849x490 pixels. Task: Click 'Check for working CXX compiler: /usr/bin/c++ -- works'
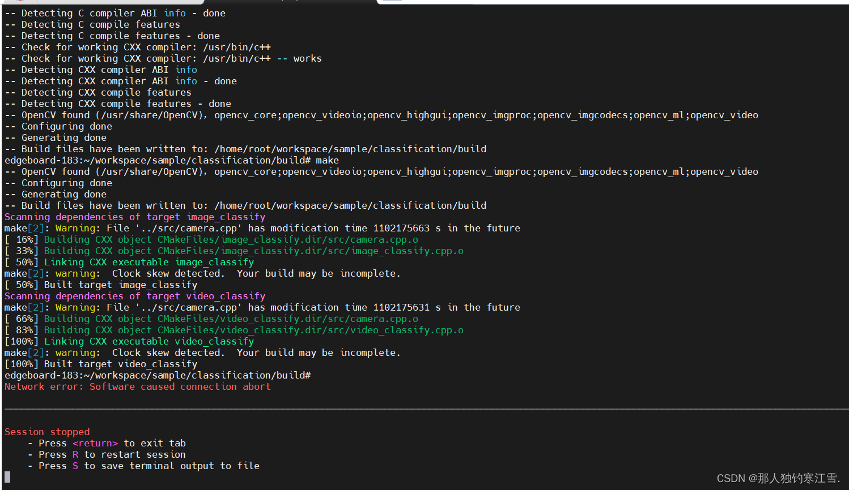[163, 59]
